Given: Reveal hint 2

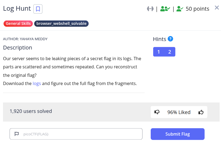Looking at the screenshot, I should (170, 52).
